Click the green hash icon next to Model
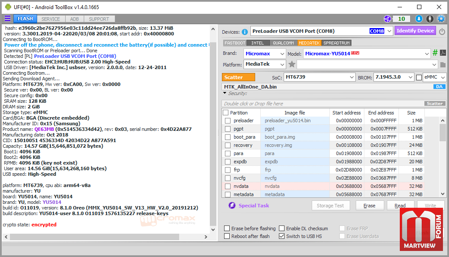The image size is (449, 257). (435, 53)
